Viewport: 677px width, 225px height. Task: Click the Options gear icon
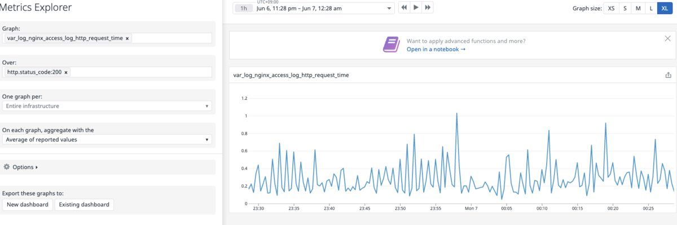coord(7,167)
